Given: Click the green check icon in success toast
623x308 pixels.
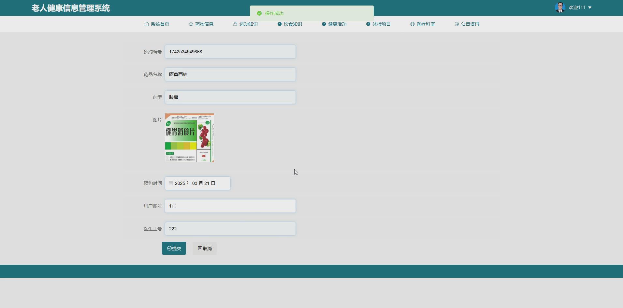Looking at the screenshot, I should (259, 13).
